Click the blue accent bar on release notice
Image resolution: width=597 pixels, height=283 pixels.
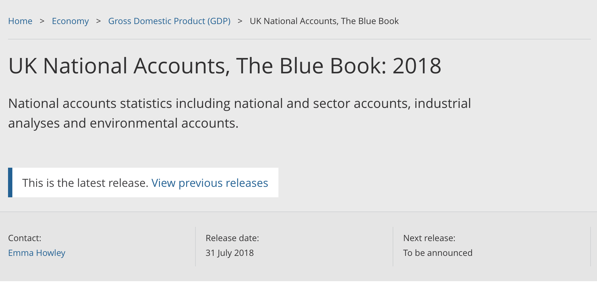(10, 183)
